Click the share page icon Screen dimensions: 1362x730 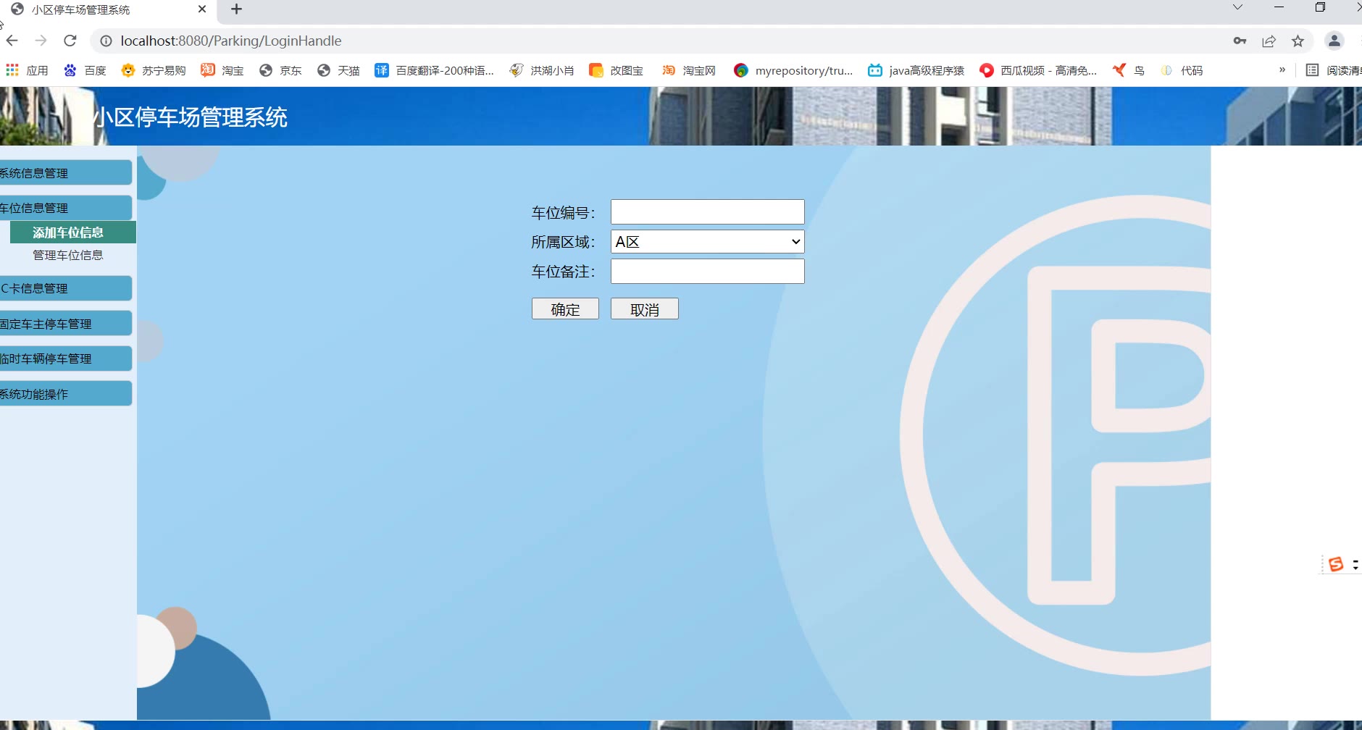[x=1269, y=41]
